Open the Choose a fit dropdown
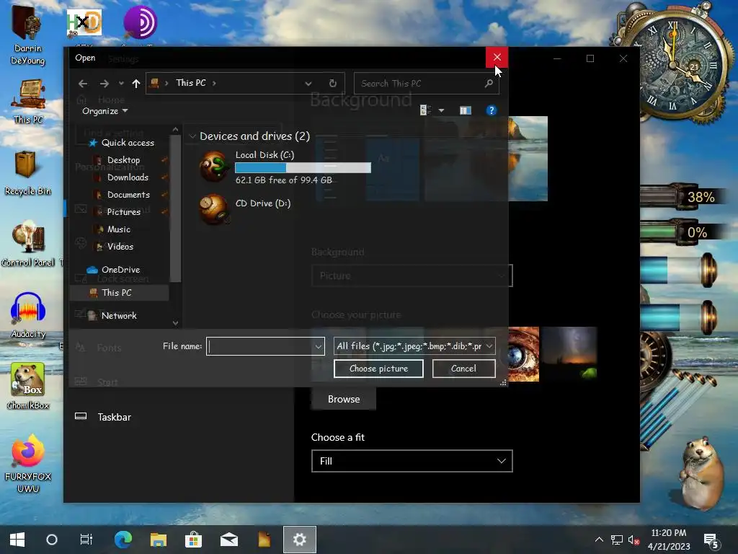 [412, 461]
